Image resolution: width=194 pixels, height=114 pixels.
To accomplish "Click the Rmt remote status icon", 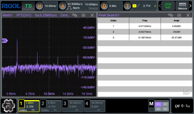I will 188,106.
